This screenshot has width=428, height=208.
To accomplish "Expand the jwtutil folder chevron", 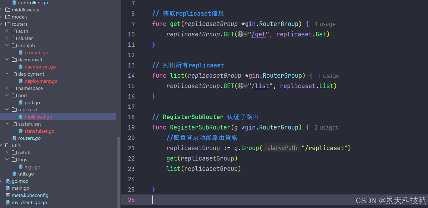I will [x=7, y=152].
